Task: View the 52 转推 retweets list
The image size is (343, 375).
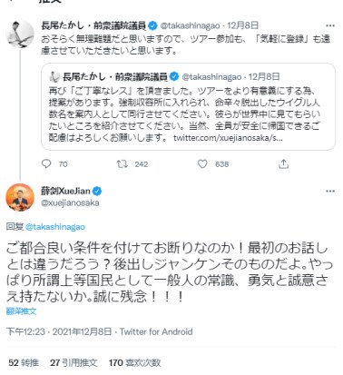Action: point(24,362)
